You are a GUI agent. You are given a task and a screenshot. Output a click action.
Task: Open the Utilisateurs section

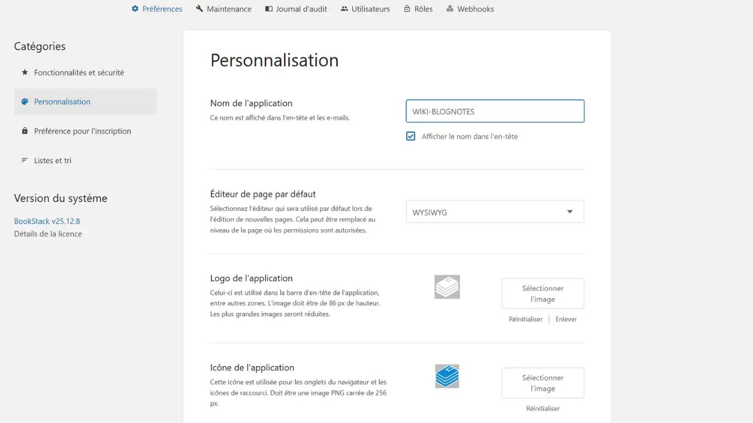tap(370, 8)
